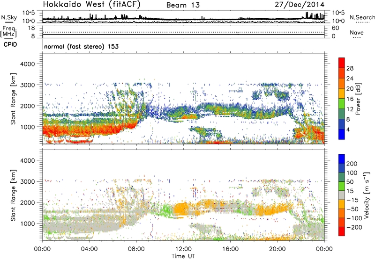Image resolution: width=375 pixels, height=259 pixels.
Task: Click the '4000' tick on power panel
Action: (28, 64)
